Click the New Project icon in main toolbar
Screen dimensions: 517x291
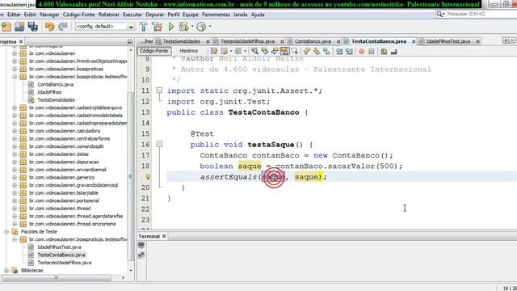tap(6, 27)
